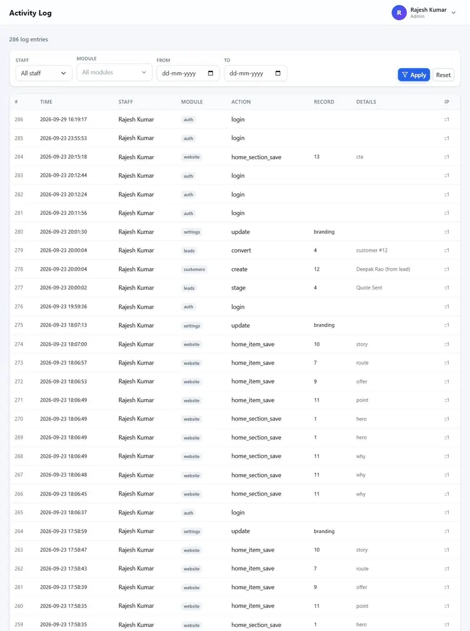Open the All modules dropdown
This screenshot has width=470, height=631.
(x=115, y=72)
